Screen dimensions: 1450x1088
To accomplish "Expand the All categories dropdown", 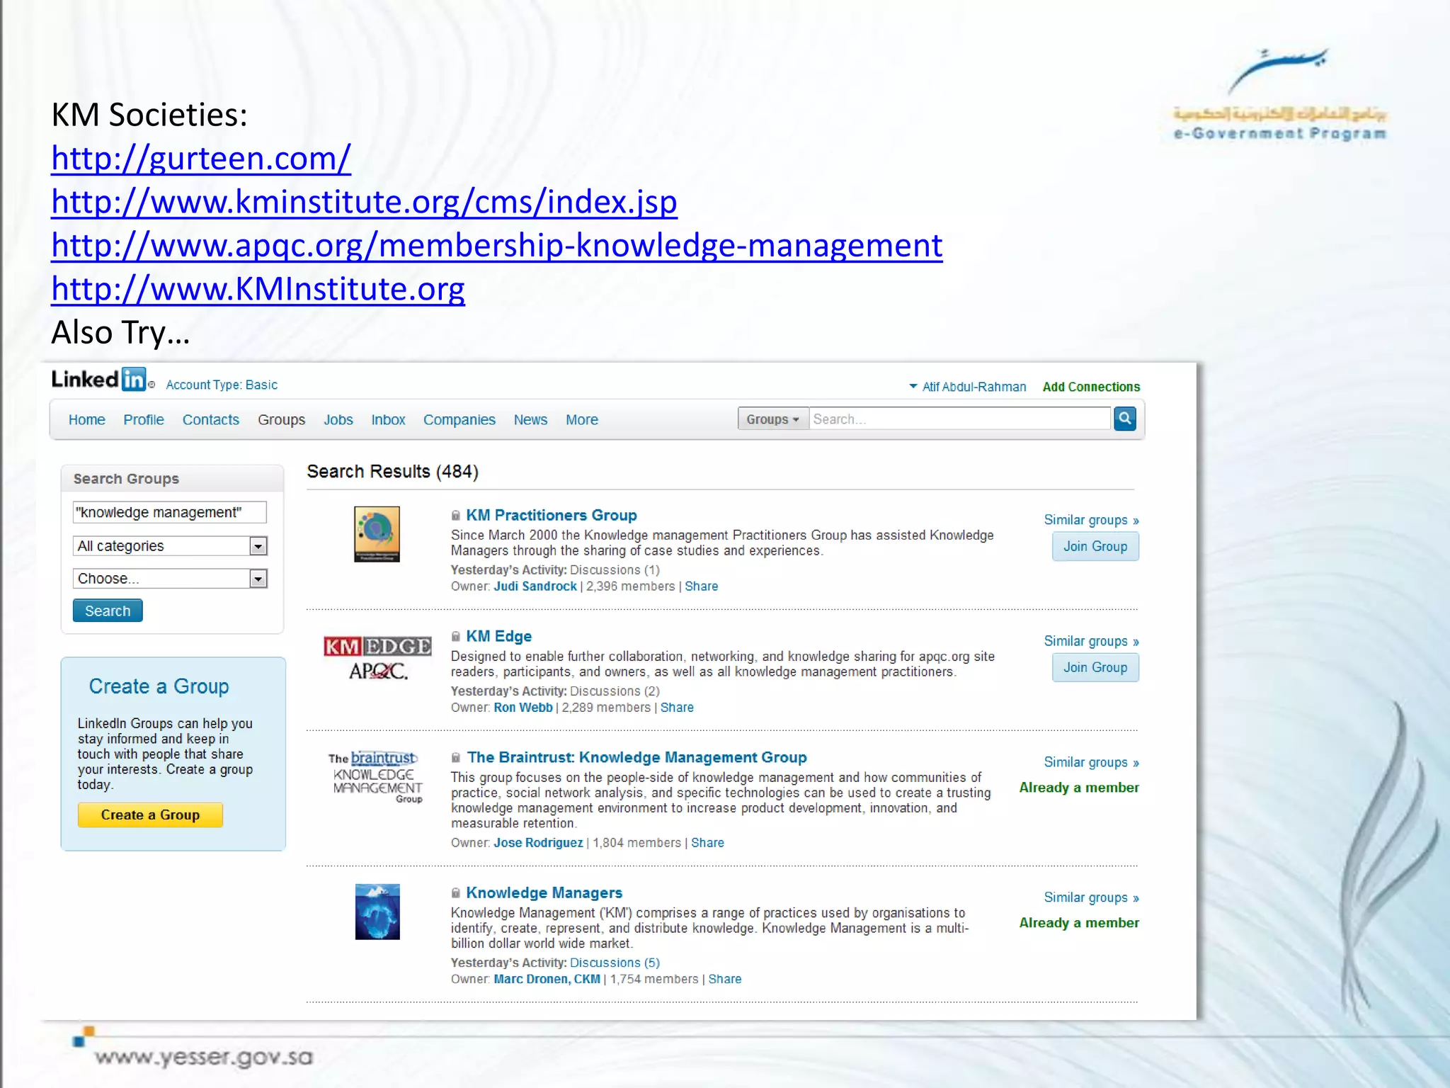I will click(170, 546).
